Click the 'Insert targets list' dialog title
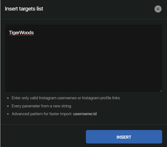This screenshot has width=167, height=147. click(x=24, y=9)
